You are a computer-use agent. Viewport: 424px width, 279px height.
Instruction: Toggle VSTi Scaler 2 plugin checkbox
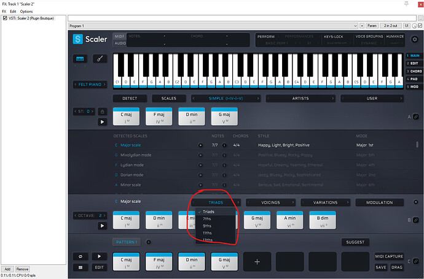point(5,18)
